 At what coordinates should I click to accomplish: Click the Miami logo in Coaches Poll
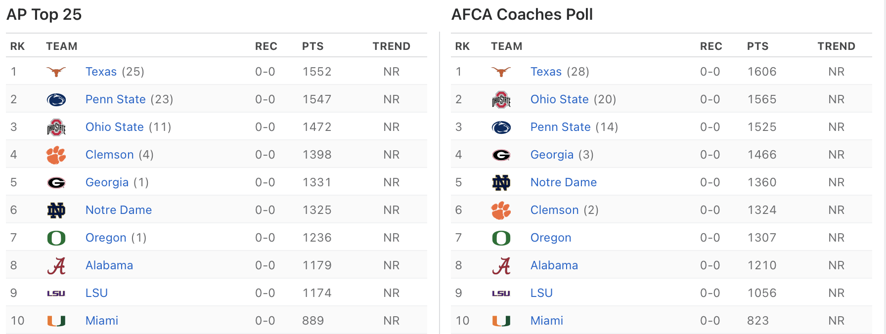coord(501,321)
